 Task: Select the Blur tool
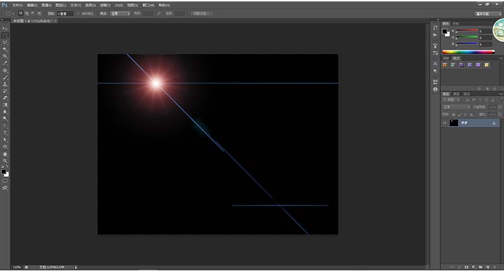pos(5,112)
